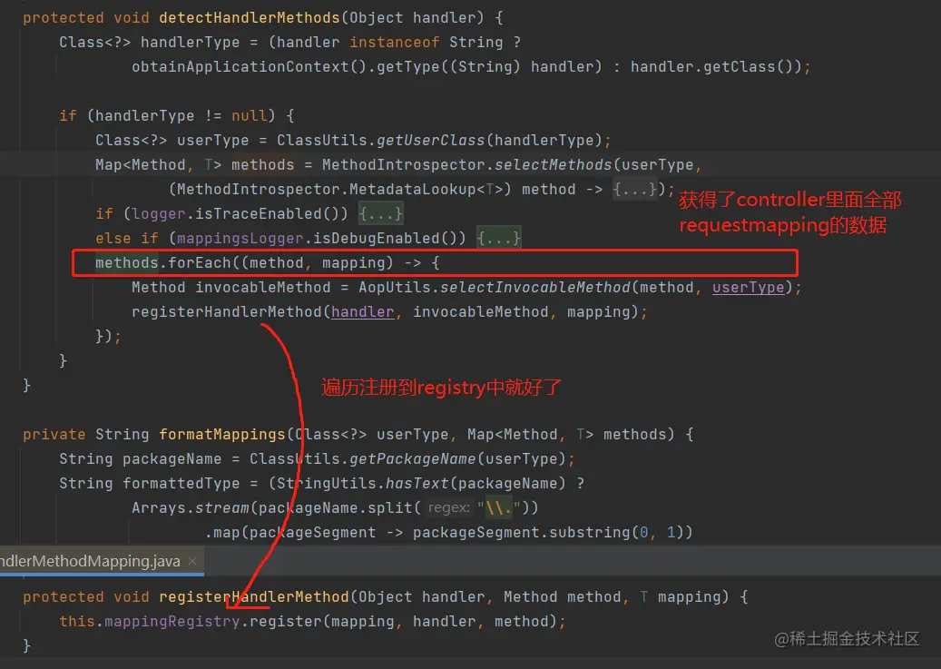Click 'private' keyword of formatMappings

point(54,434)
